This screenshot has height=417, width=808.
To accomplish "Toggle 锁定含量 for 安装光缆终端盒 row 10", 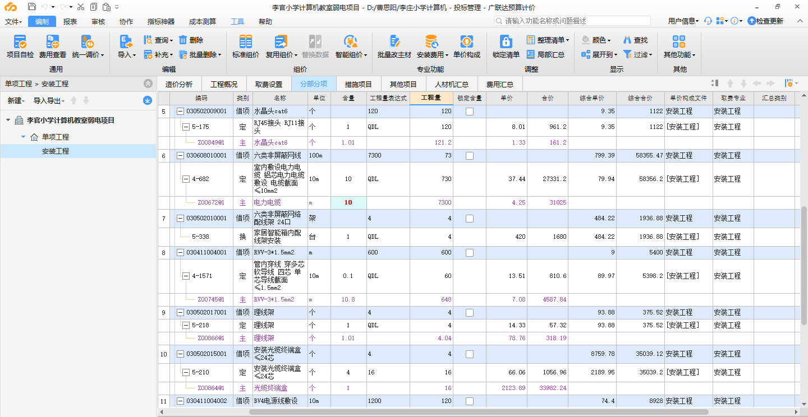I will tap(470, 354).
